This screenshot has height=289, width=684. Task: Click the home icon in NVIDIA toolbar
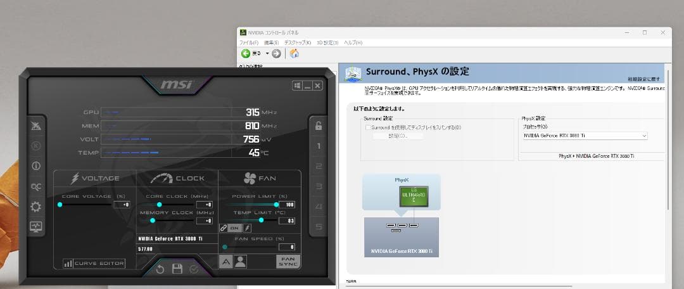(294, 54)
